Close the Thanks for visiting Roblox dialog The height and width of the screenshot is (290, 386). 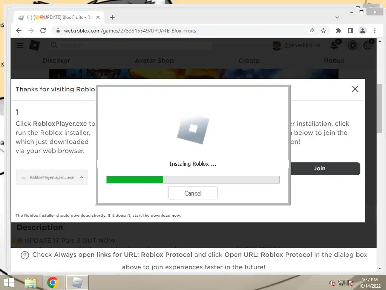tap(355, 89)
